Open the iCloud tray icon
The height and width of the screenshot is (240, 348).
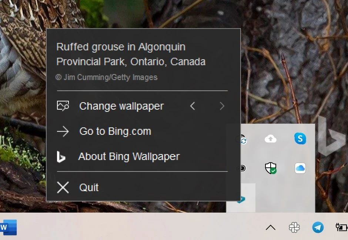300,168
